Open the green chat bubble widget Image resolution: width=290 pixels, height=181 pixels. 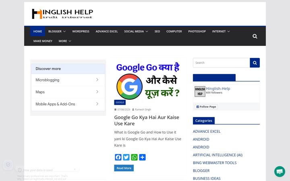[280, 171]
